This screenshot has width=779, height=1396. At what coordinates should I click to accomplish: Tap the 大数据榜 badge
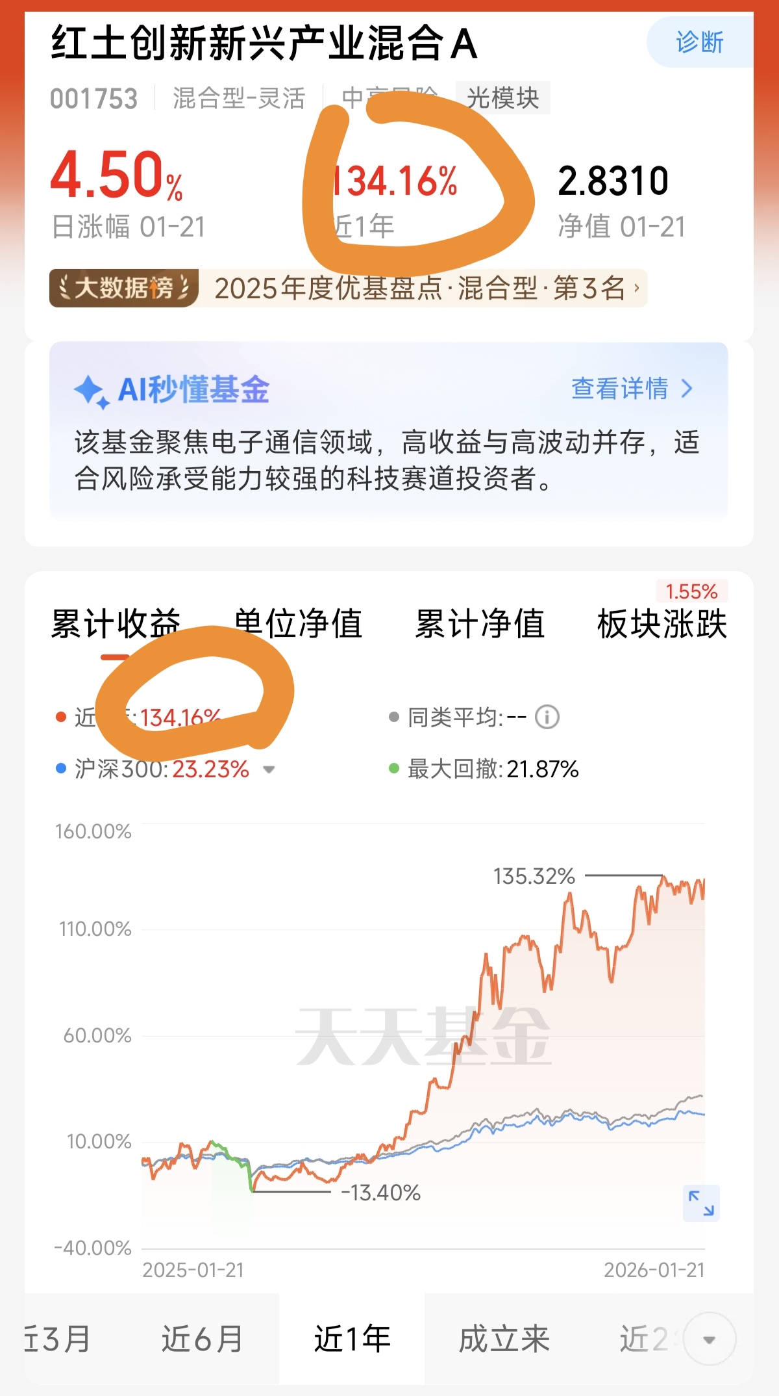(124, 288)
